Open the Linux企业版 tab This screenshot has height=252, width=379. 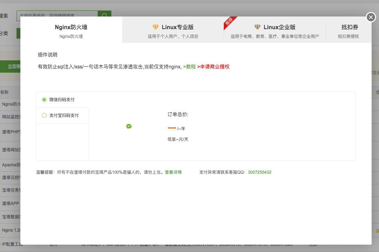click(x=275, y=30)
